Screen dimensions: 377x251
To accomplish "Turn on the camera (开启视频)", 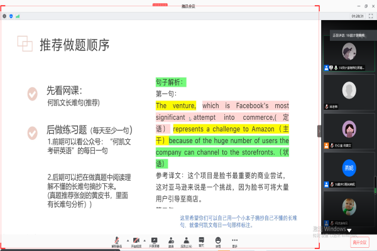I will click(x=135, y=240).
